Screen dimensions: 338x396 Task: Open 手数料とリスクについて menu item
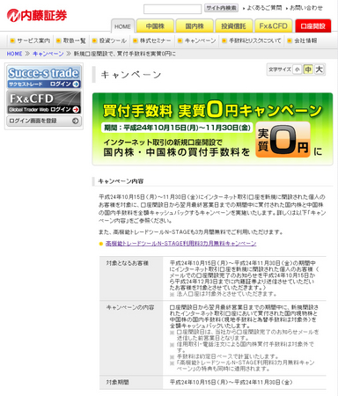252,40
